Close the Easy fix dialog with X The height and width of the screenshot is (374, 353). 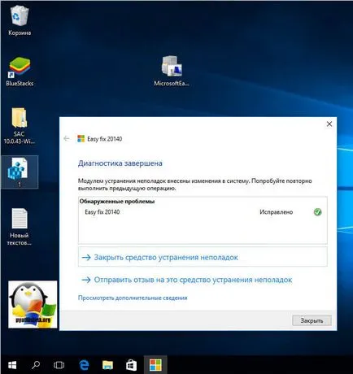pos(329,124)
